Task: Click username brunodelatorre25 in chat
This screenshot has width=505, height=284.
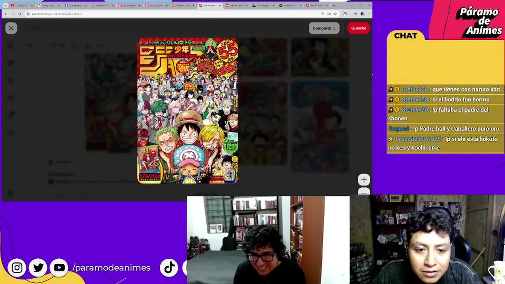Action: [x=418, y=139]
